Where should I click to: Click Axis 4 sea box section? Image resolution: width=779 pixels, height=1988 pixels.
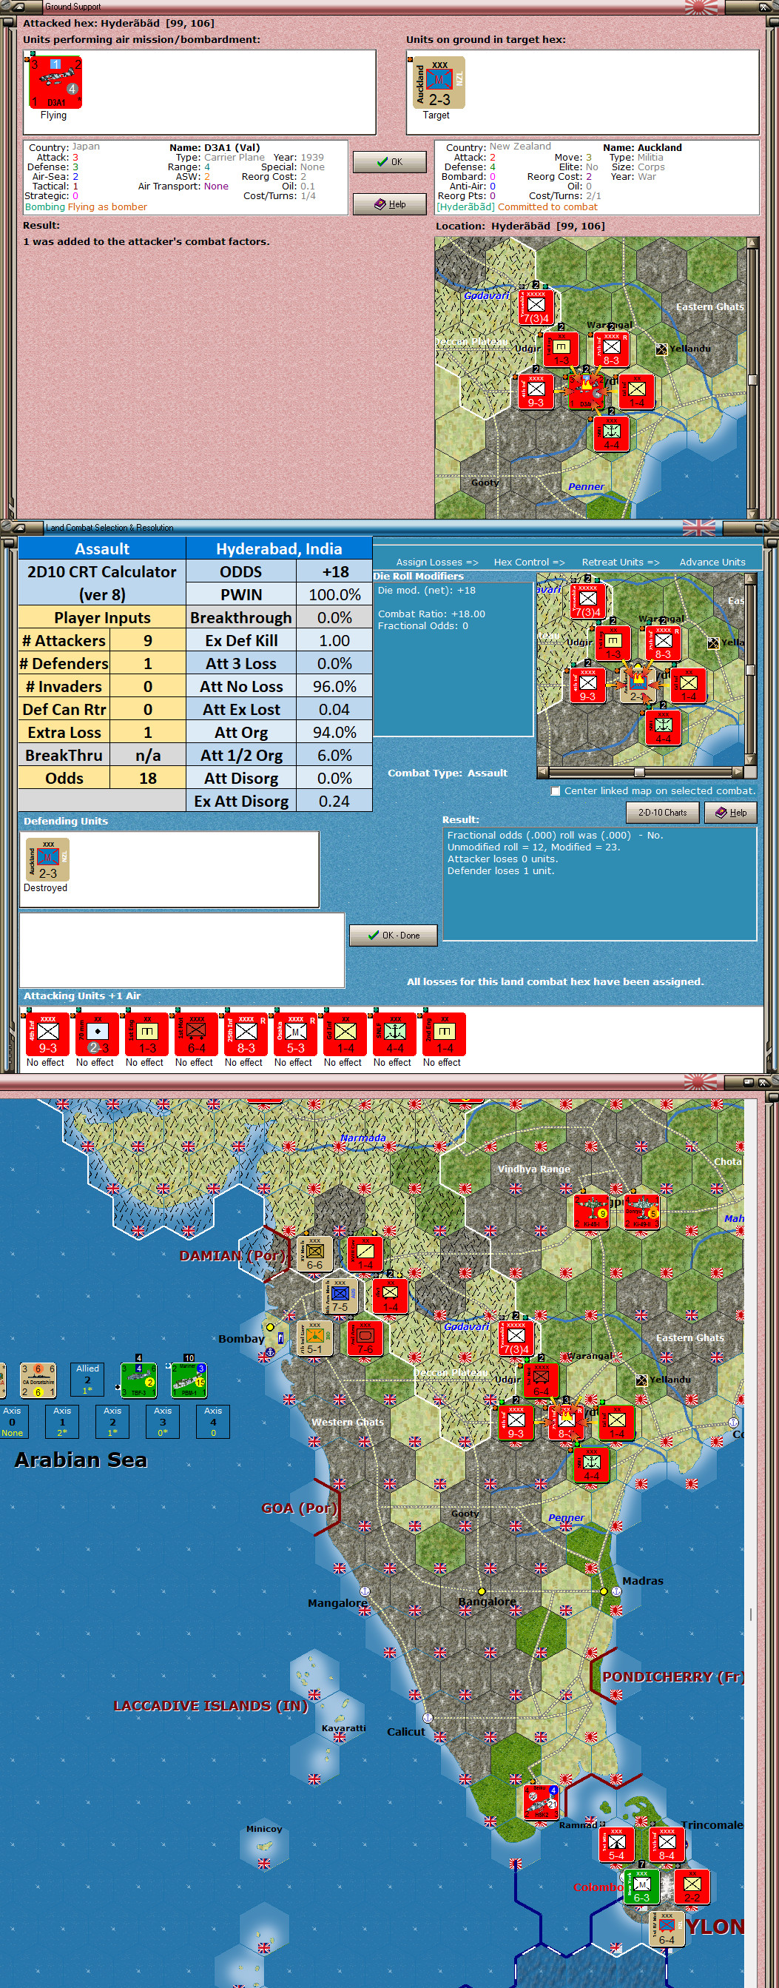coord(213,1421)
